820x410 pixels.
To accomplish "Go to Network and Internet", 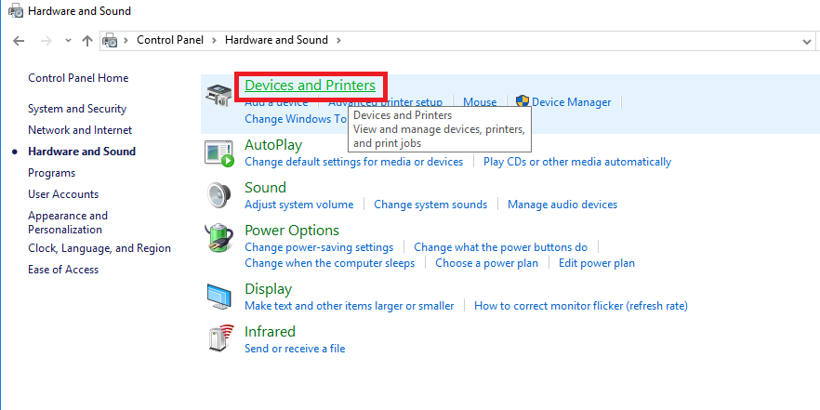I will [x=80, y=130].
